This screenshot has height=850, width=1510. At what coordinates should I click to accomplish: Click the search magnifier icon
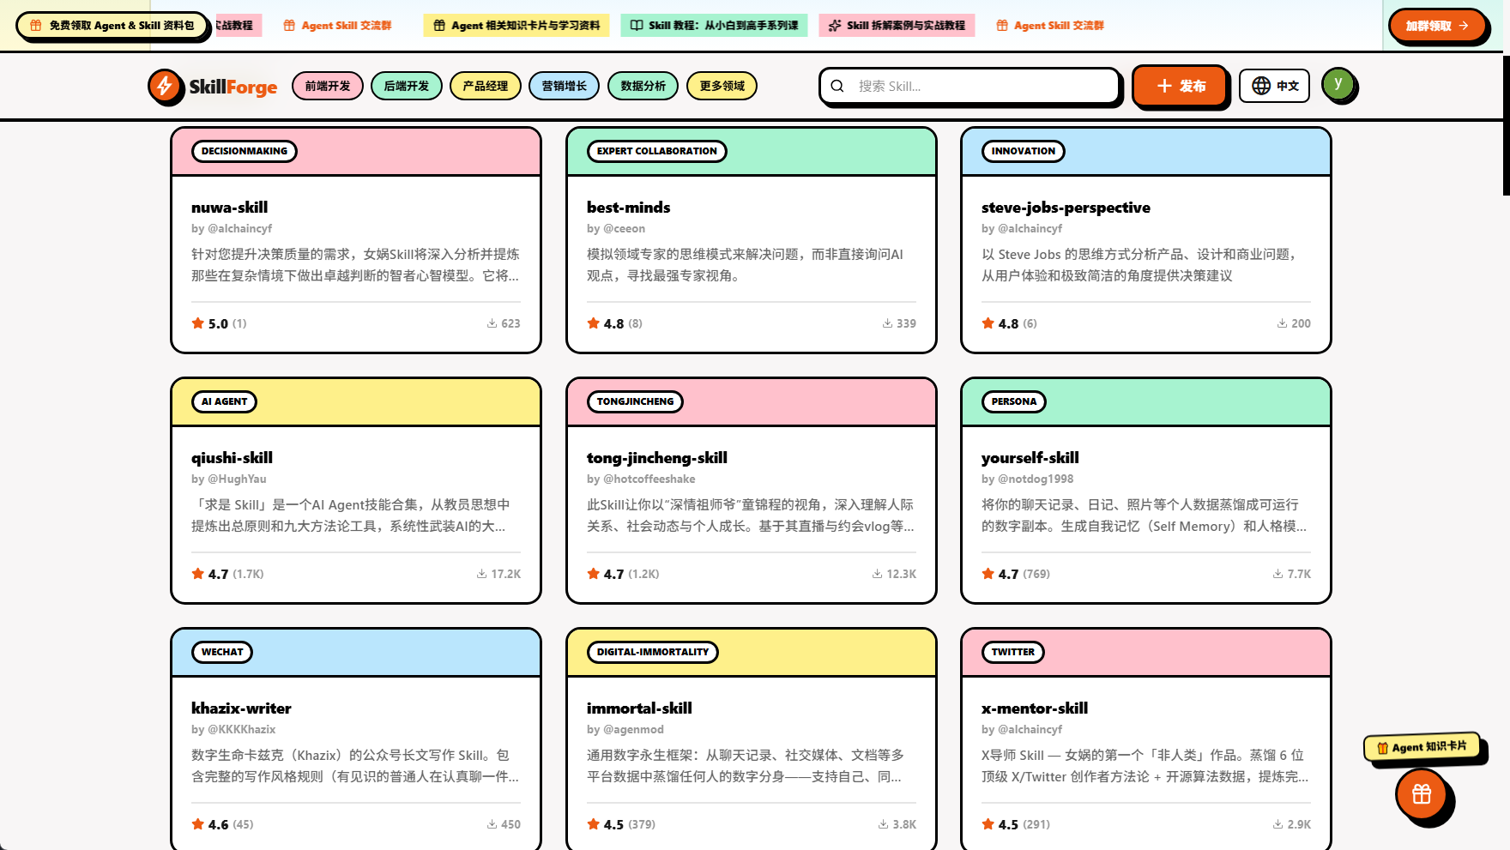(x=837, y=86)
